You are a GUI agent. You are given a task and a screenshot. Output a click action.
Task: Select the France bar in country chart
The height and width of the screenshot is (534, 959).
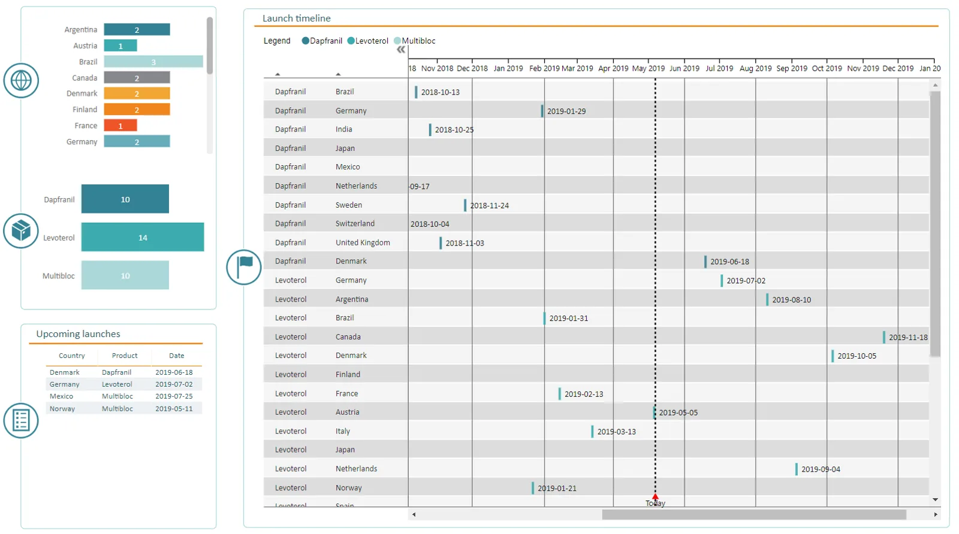click(x=120, y=126)
